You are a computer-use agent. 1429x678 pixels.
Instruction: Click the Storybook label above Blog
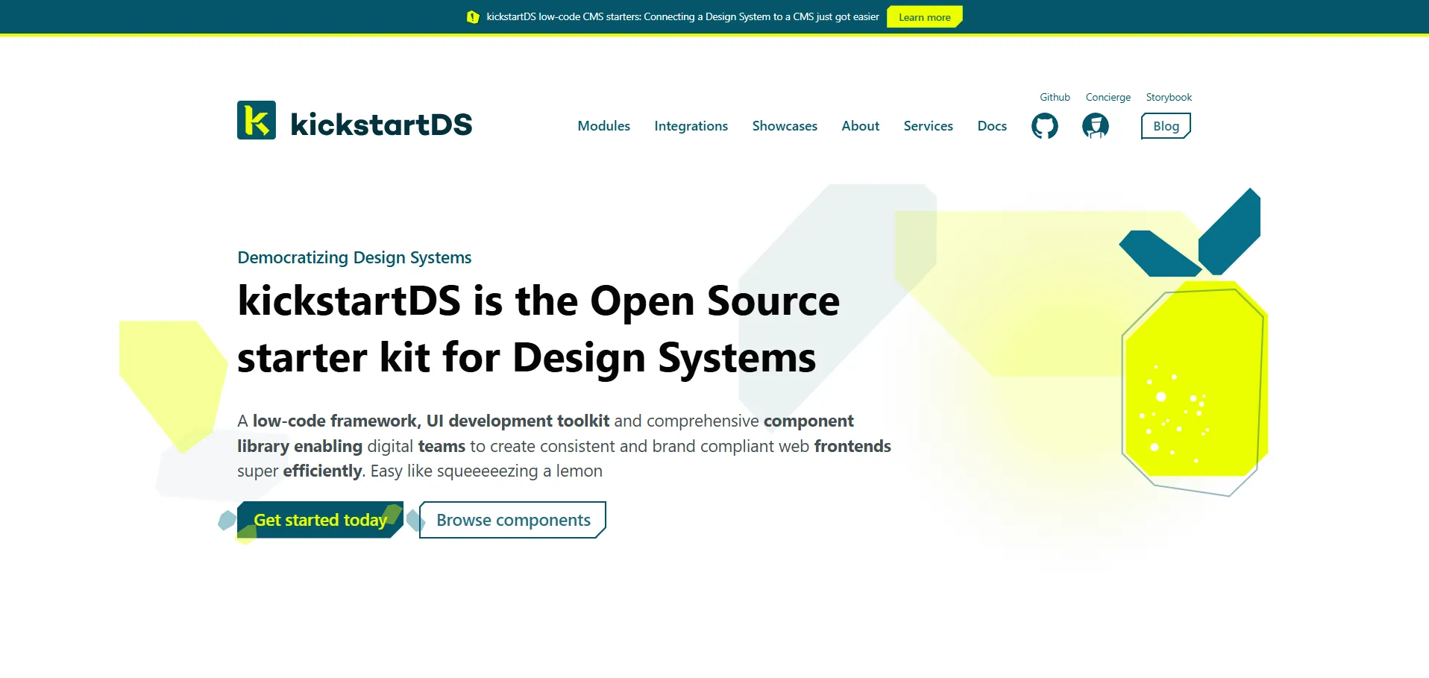(x=1168, y=98)
